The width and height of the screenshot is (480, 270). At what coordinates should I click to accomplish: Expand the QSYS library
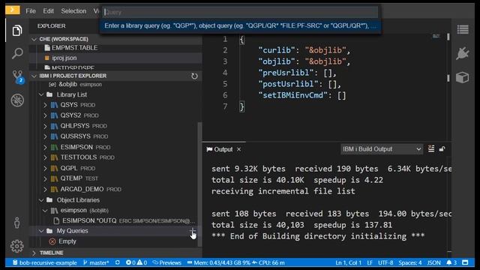pos(45,105)
